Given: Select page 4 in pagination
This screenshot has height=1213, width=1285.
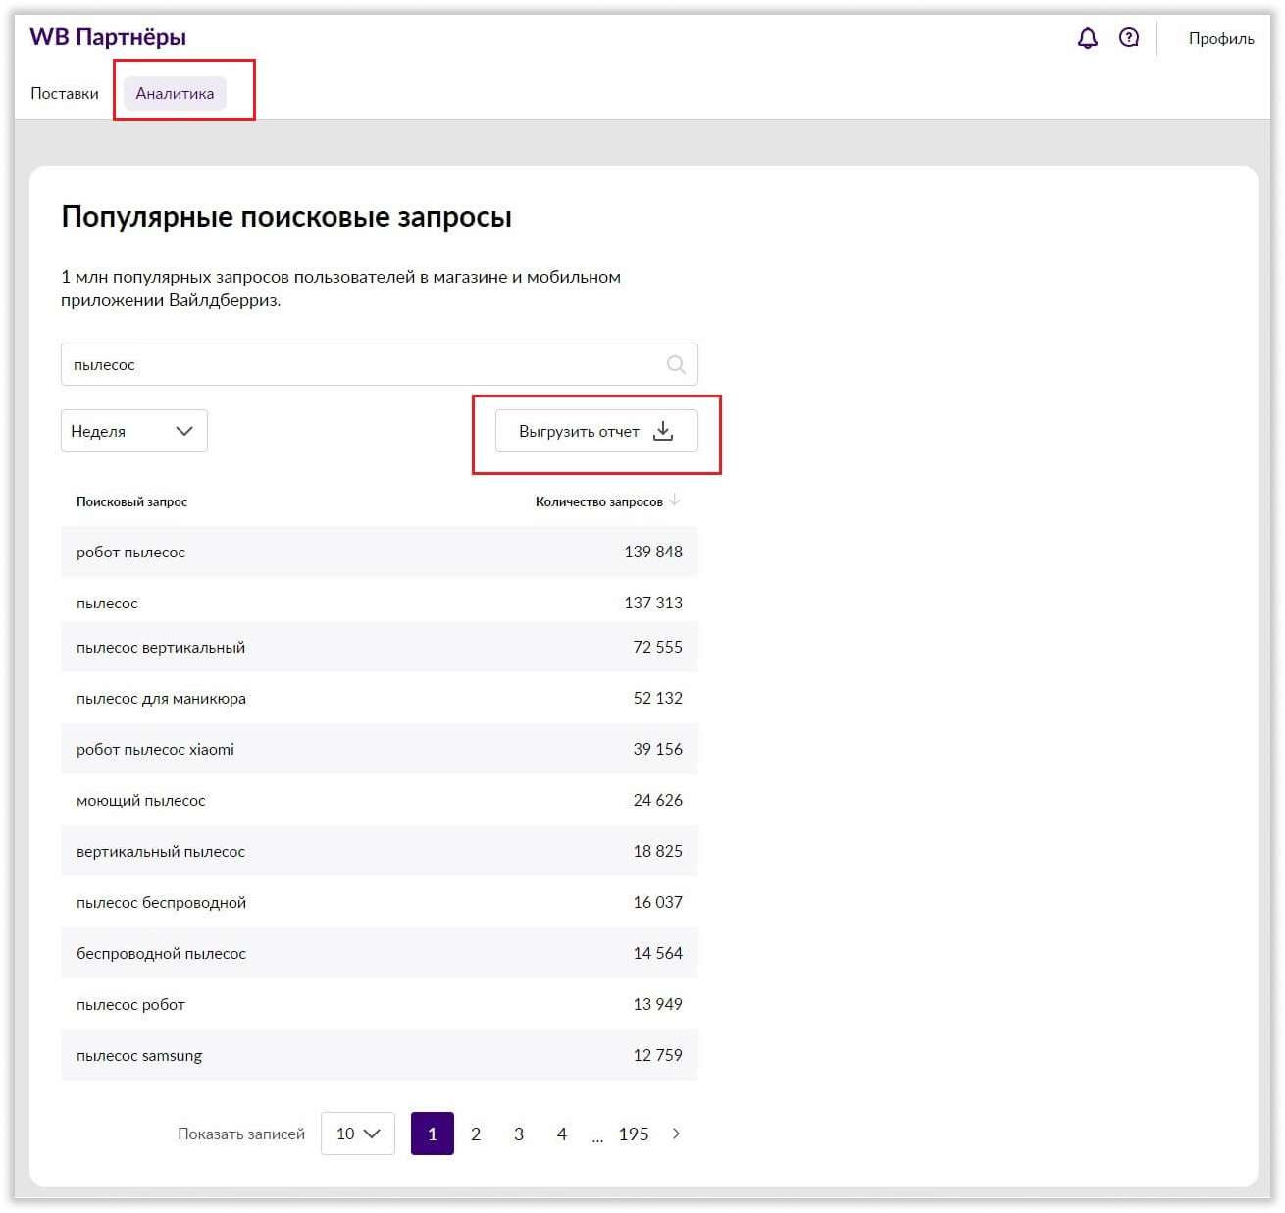Looking at the screenshot, I should (x=562, y=1134).
